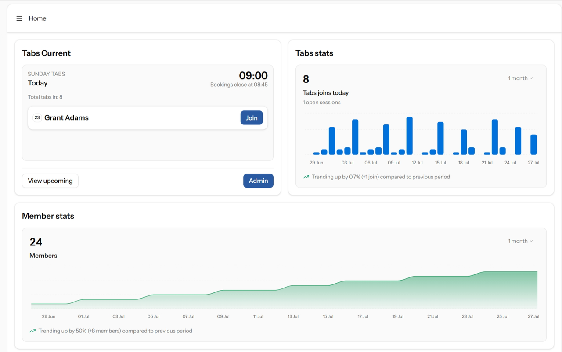Image resolution: width=562 pixels, height=352 pixels.
Task: Click the Member stats trending up arrow icon
Action: tap(32, 331)
